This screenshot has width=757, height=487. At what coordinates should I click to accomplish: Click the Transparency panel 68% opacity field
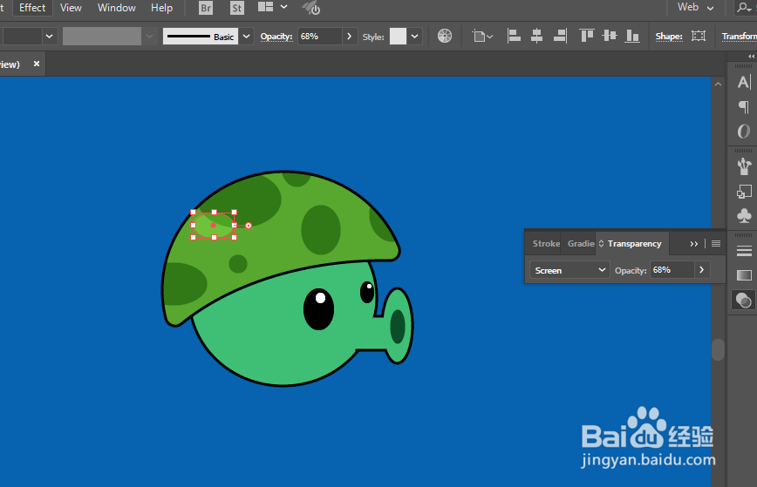(x=672, y=270)
